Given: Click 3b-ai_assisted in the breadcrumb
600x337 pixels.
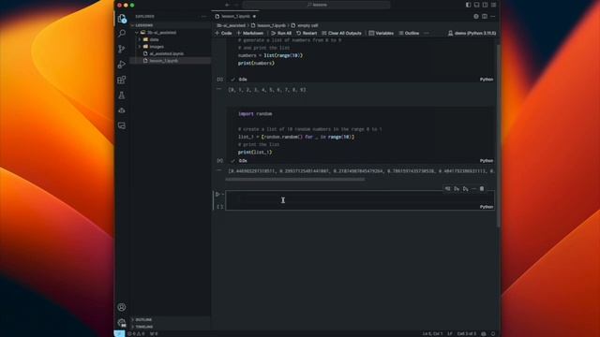Looking at the screenshot, I should 231,25.
